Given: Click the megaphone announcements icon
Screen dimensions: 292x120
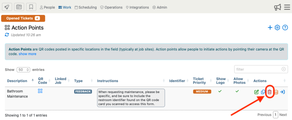Looking at the screenshot, I should point(277,7).
